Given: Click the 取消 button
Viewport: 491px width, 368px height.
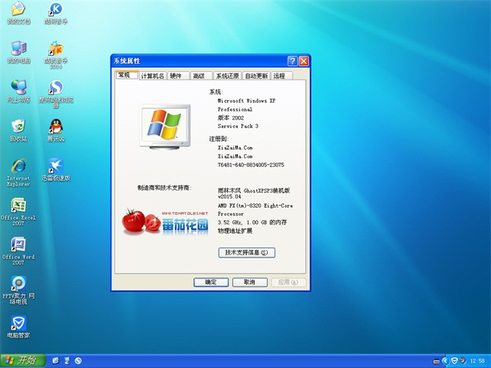Looking at the screenshot, I should (249, 282).
